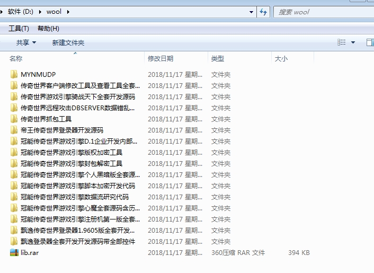Screen dimensions: 374x273
Task: Sort files by the 修改日期 column header
Action: 161,59
